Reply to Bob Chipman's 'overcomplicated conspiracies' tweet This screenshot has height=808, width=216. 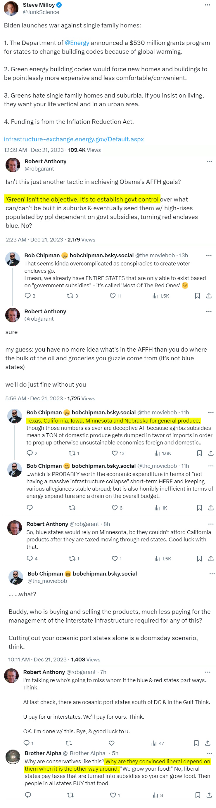(28, 296)
